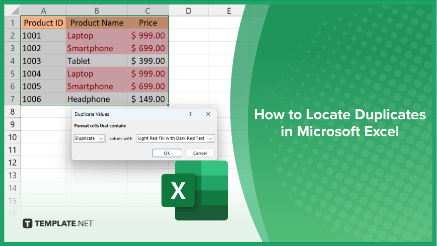
Task: Click the $ 699.00 cell in row 3
Action: click(147, 48)
